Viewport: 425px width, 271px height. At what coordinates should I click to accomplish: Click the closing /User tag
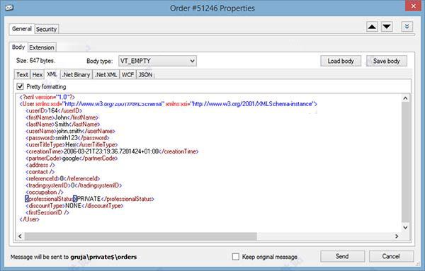click(30, 219)
